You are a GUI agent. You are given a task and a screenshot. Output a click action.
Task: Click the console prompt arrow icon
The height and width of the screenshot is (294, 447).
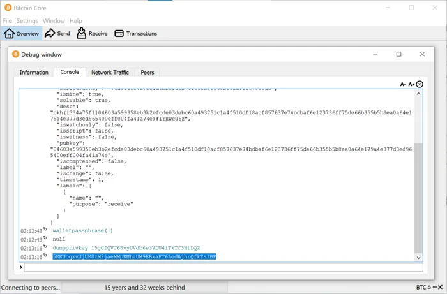point(21,267)
